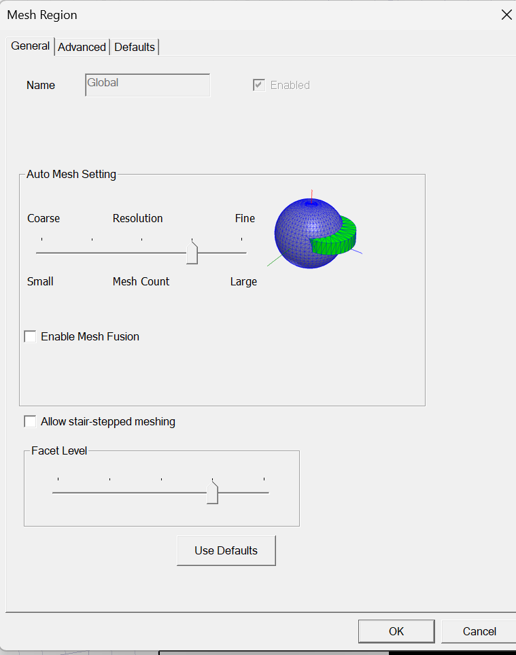
Task: Check Allow stair-stepped meshing
Action: click(31, 421)
